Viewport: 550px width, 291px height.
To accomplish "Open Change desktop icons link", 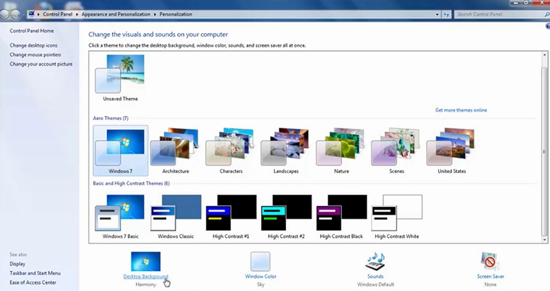I will tap(34, 46).
